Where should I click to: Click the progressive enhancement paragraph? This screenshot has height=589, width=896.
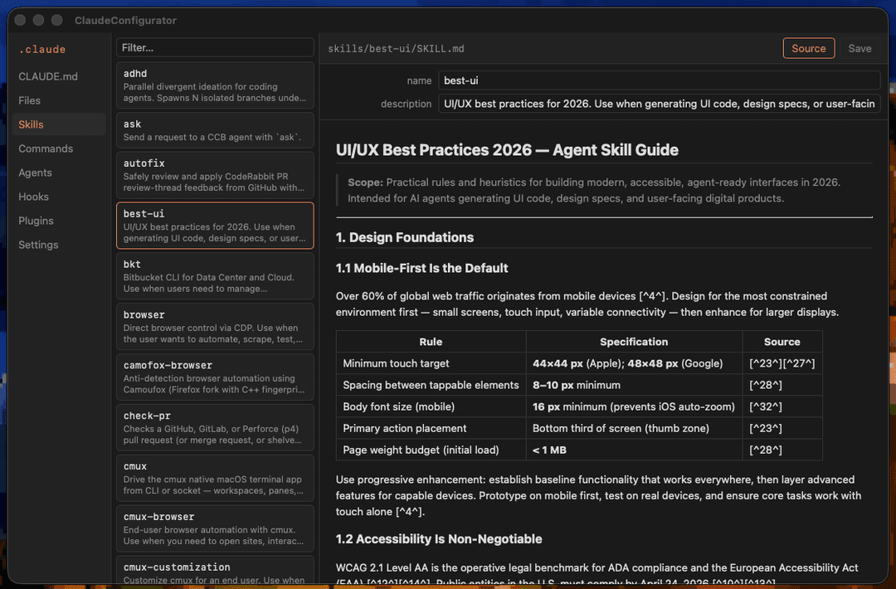click(598, 495)
